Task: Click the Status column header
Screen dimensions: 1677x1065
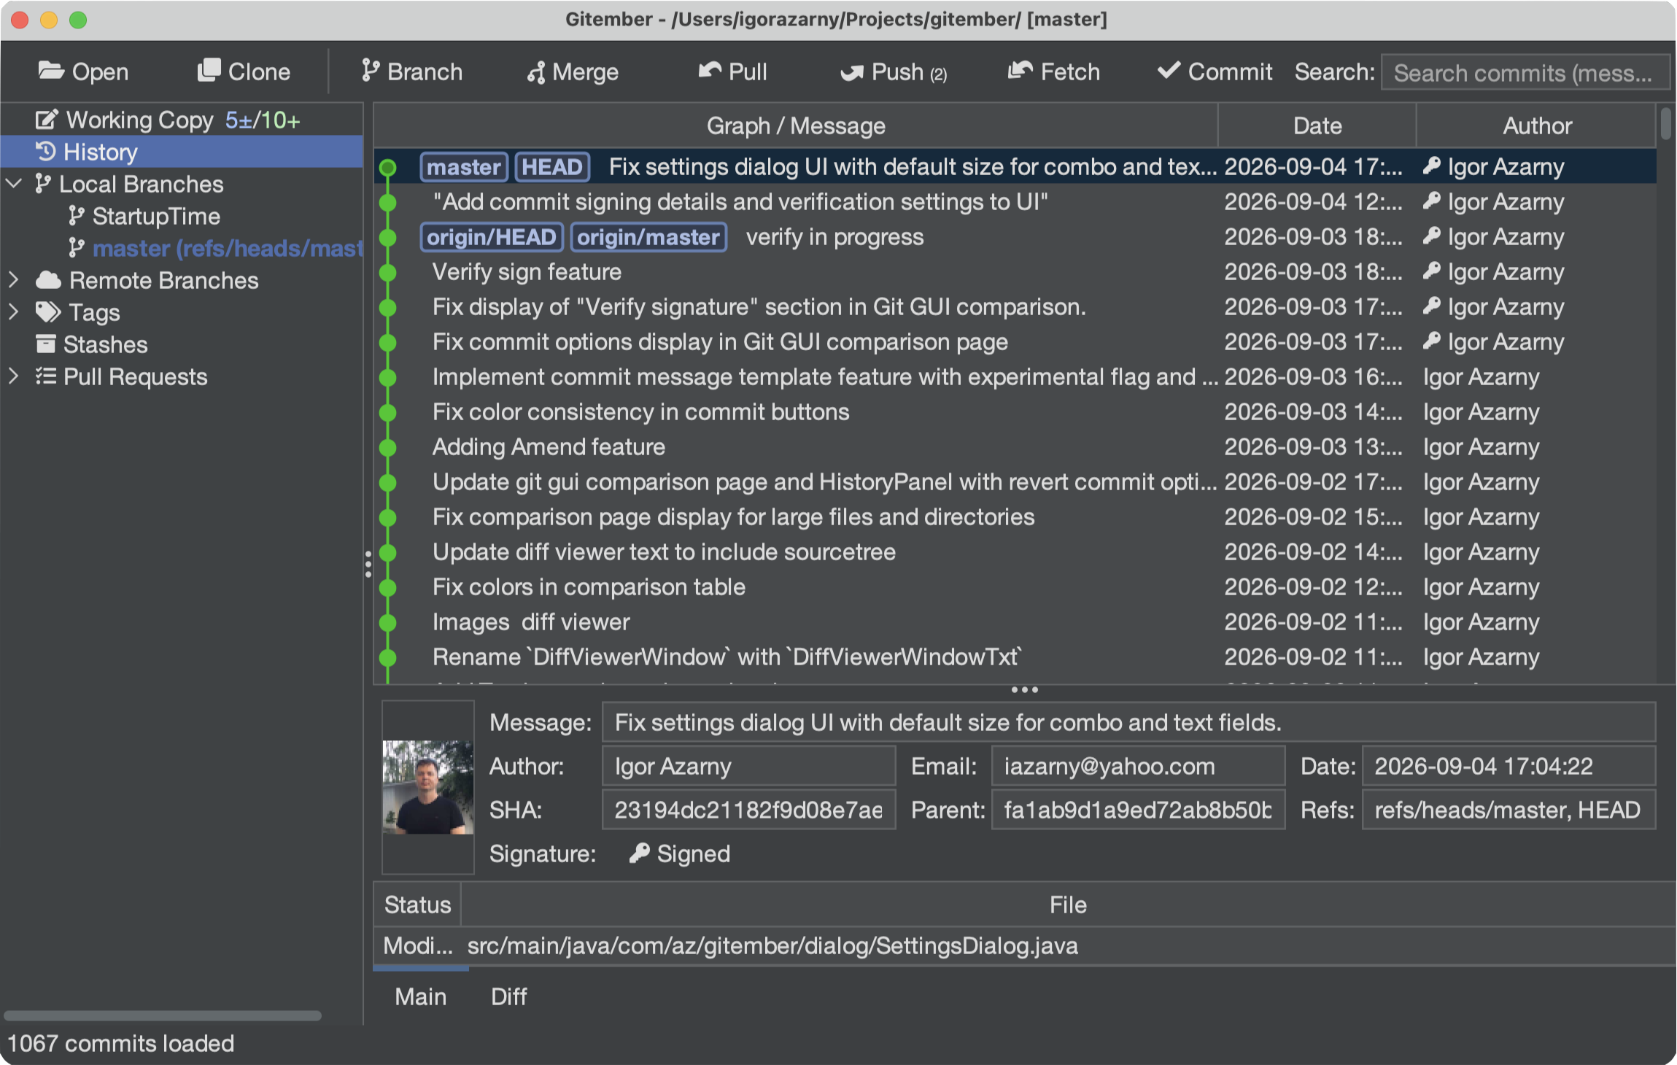Action: 417,905
